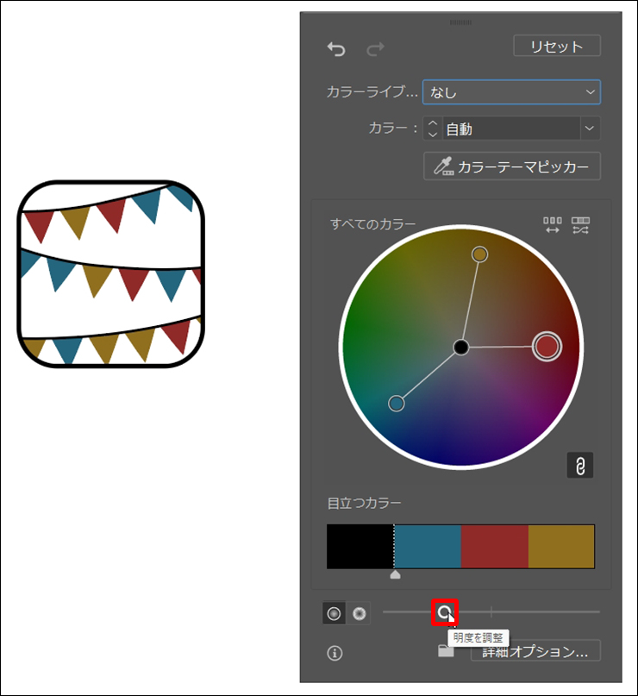The image size is (638, 696).
Task: Open the カラーライブラリ dropdown showing なし
Action: pos(511,91)
